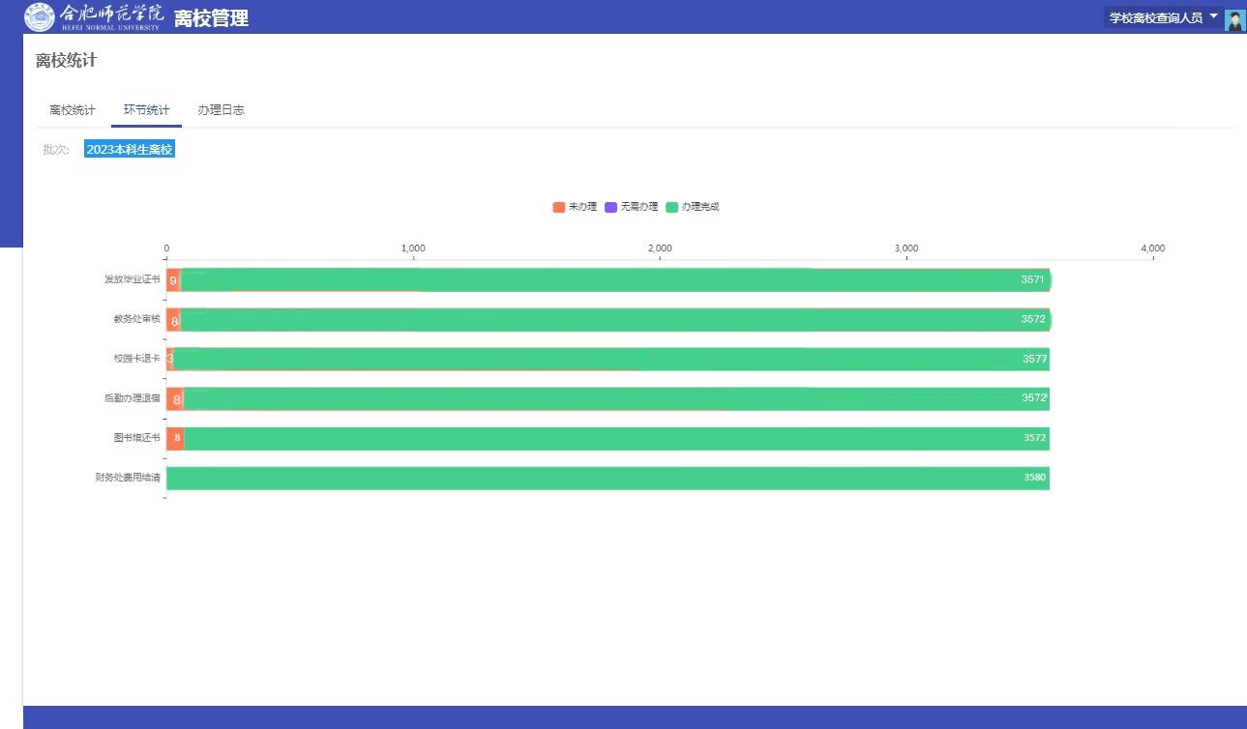Viewport: 1247px width, 729px height.
Task: Expand the 学校离校查询人员 user dropdown
Action: 1163,17
